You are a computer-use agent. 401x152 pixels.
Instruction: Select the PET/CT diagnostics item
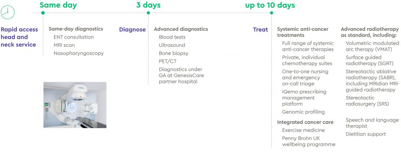[168, 61]
